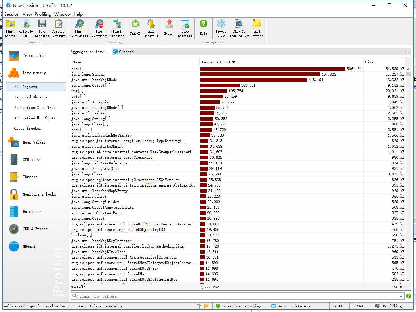Select the sun.reflect.ConstantPool row
This screenshot has height=312, width=416.
(x=238, y=213)
